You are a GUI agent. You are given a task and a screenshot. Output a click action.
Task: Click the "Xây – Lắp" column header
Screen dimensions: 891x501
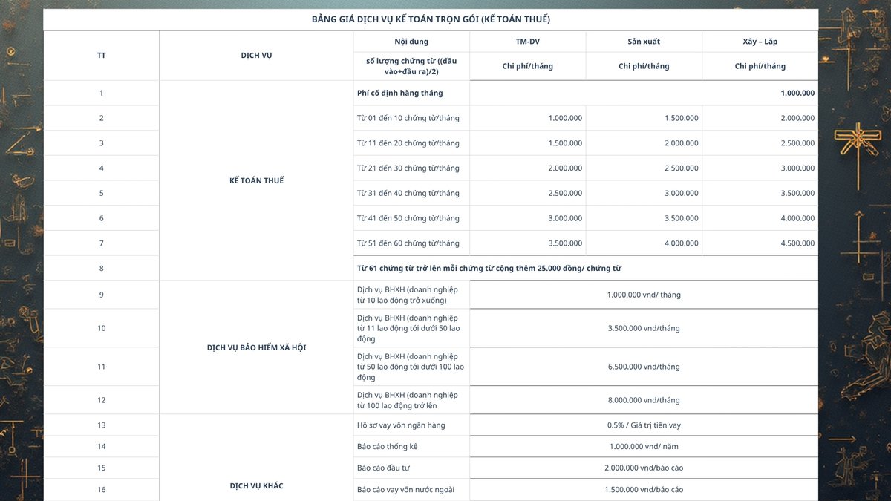760,42
